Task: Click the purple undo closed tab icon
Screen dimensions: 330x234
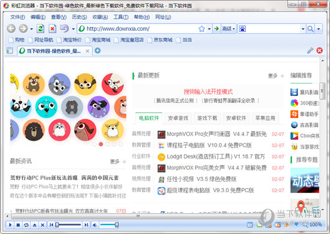Action: point(64,29)
